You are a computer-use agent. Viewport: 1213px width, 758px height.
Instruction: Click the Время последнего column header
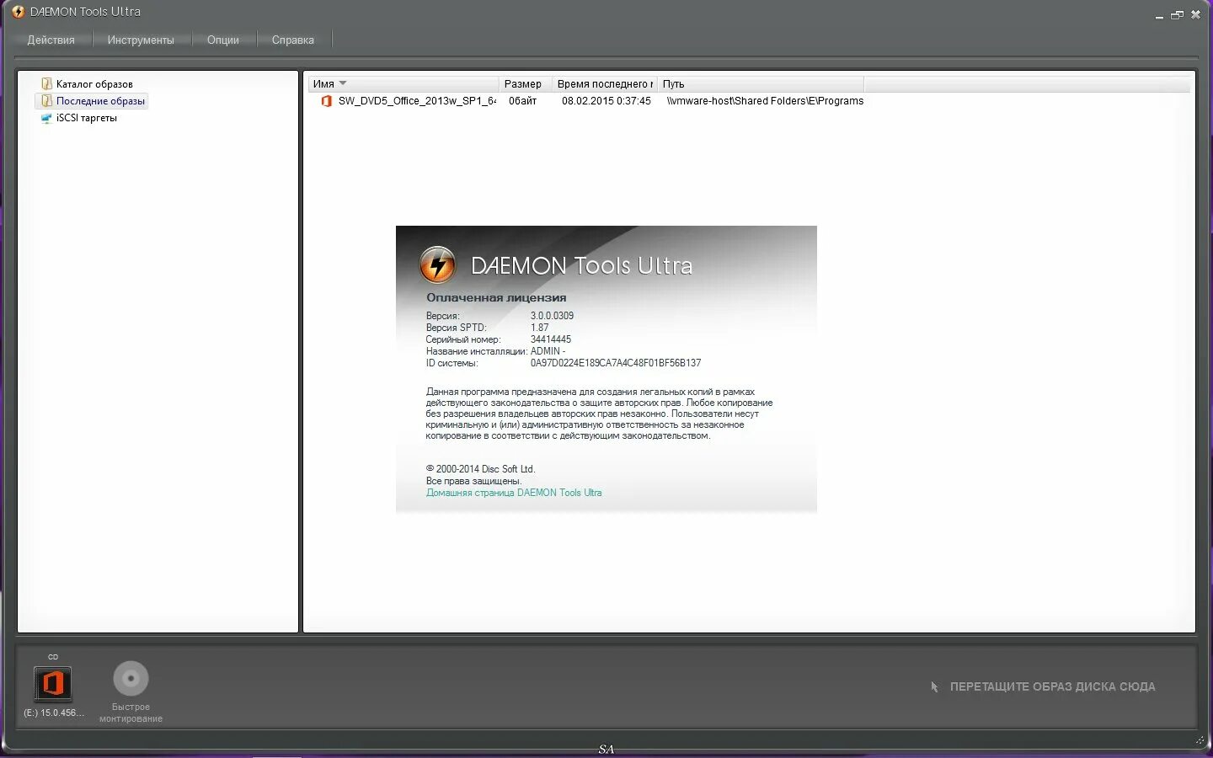coord(605,84)
